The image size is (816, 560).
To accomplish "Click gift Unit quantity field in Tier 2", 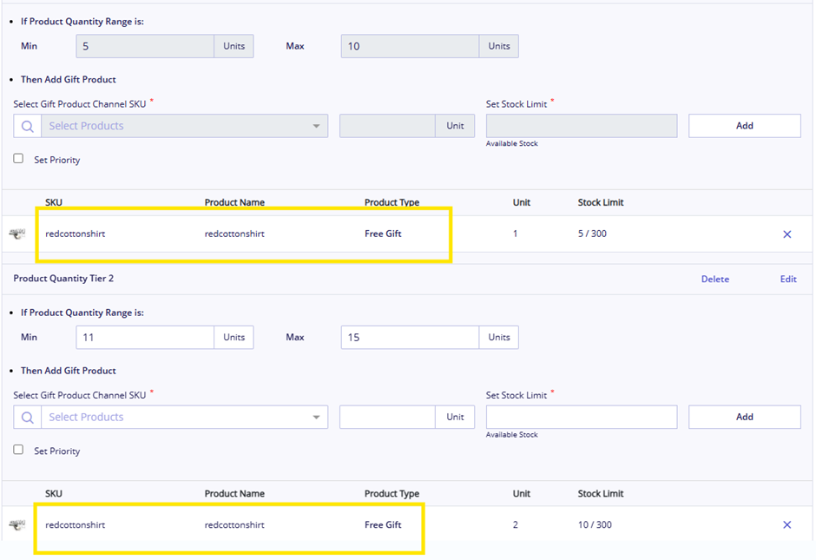I will [387, 417].
